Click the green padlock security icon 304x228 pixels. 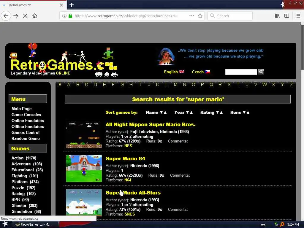pyautogui.click(x=70, y=16)
